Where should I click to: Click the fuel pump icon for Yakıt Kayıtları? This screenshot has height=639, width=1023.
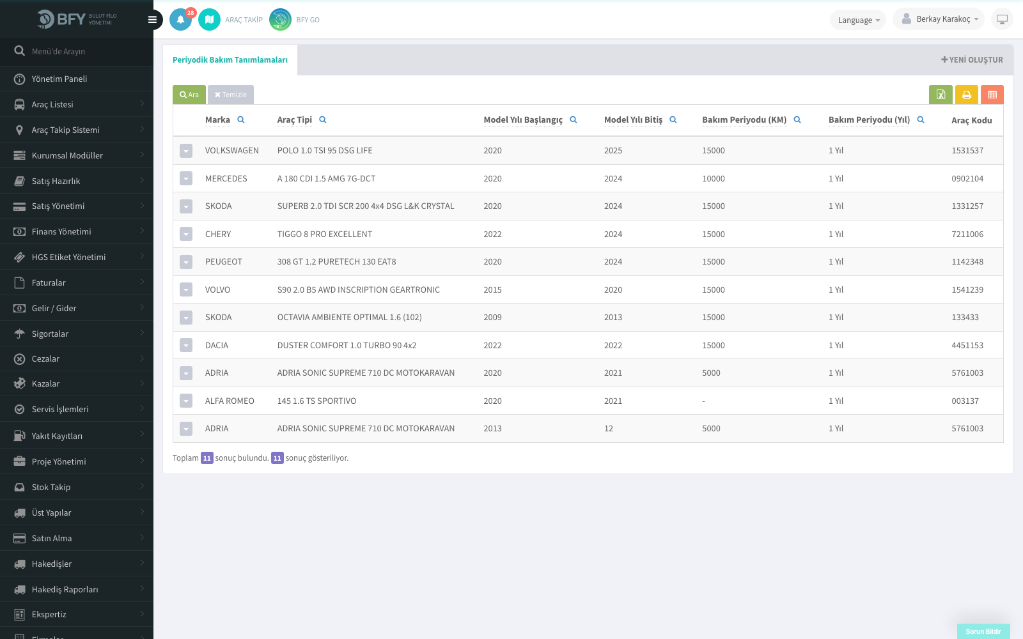[20, 436]
